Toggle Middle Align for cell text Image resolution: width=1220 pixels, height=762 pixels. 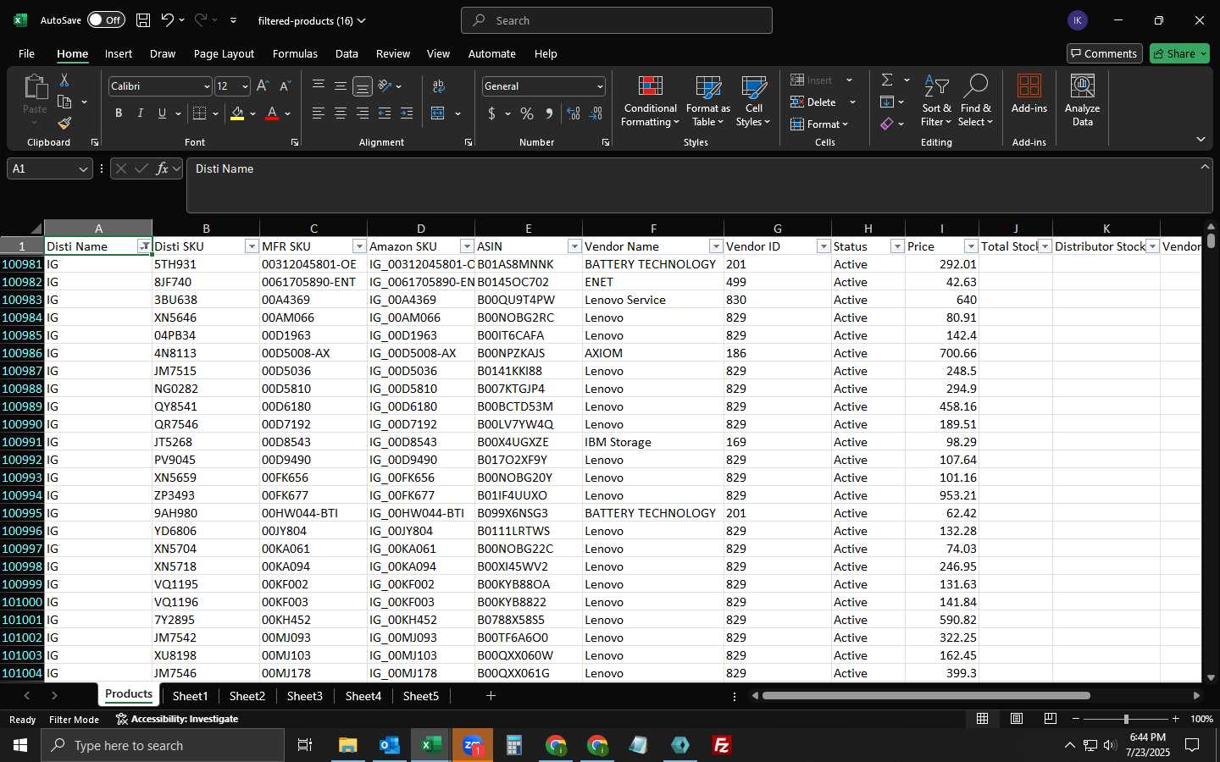341,86
